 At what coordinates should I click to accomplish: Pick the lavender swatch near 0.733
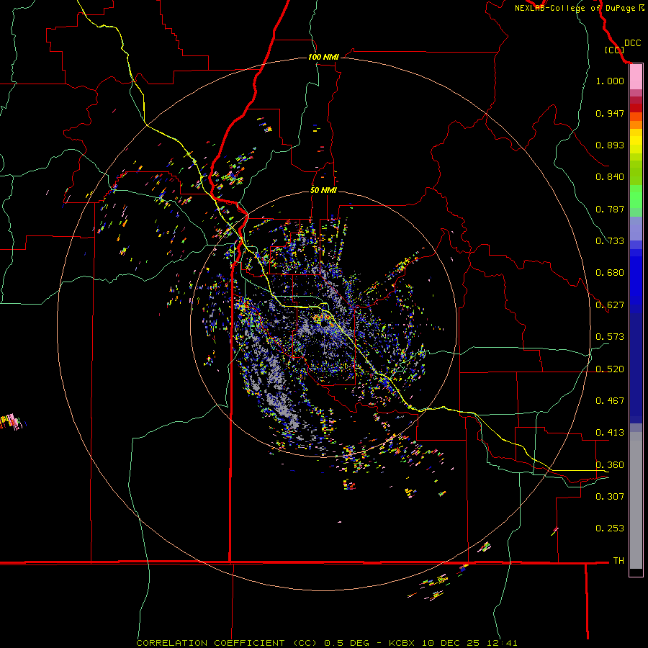[x=636, y=229]
